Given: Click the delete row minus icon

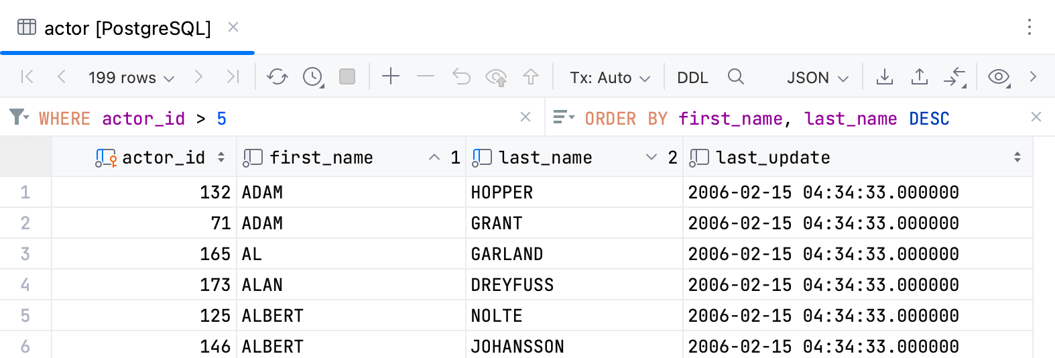Looking at the screenshot, I should [426, 77].
